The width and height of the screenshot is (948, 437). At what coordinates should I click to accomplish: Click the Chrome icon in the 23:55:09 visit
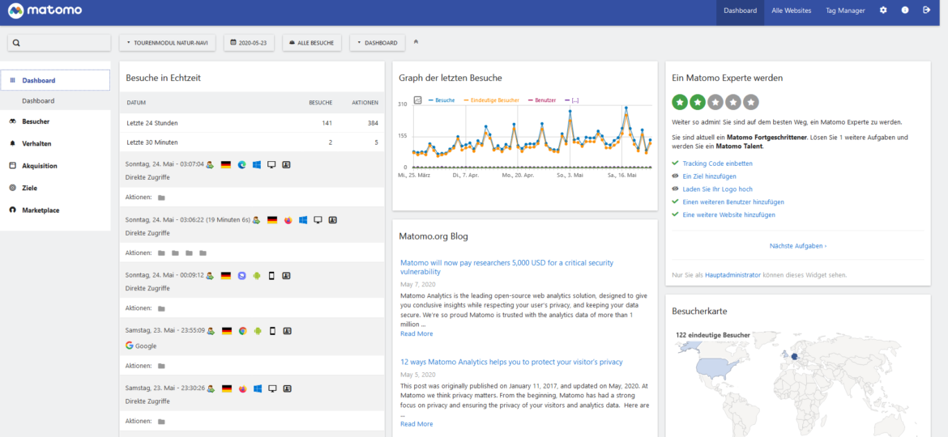click(x=242, y=331)
